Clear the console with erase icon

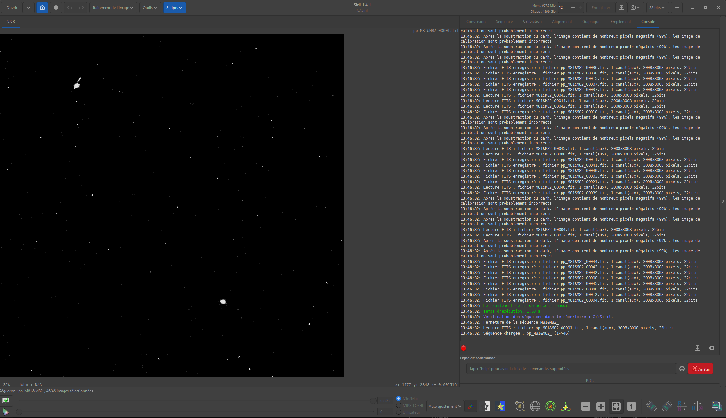[x=711, y=348]
